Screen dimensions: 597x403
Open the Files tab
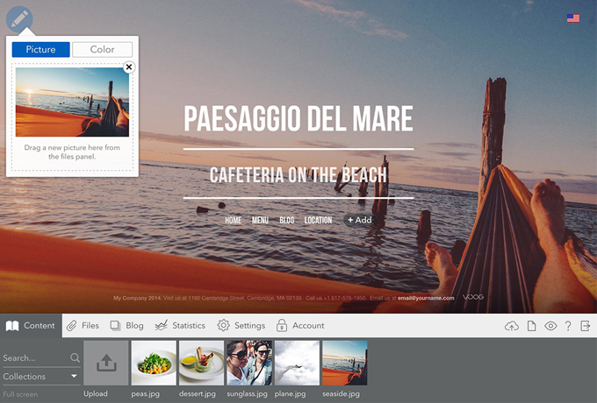click(x=83, y=326)
